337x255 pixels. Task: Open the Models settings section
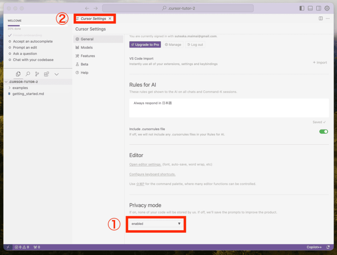(x=98, y=48)
